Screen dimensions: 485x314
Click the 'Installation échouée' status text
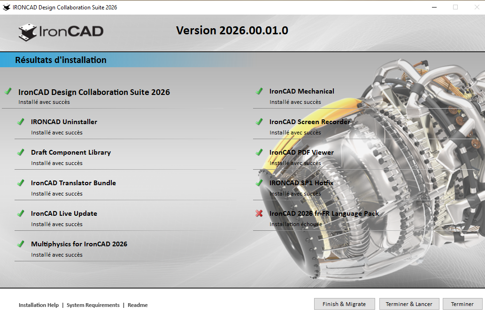point(296,224)
